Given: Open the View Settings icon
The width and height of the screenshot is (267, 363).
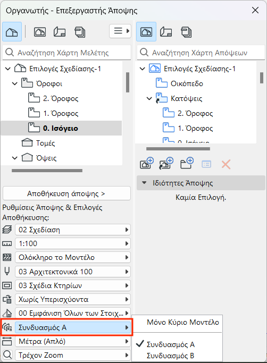Looking at the screenshot, I should tap(206, 164).
